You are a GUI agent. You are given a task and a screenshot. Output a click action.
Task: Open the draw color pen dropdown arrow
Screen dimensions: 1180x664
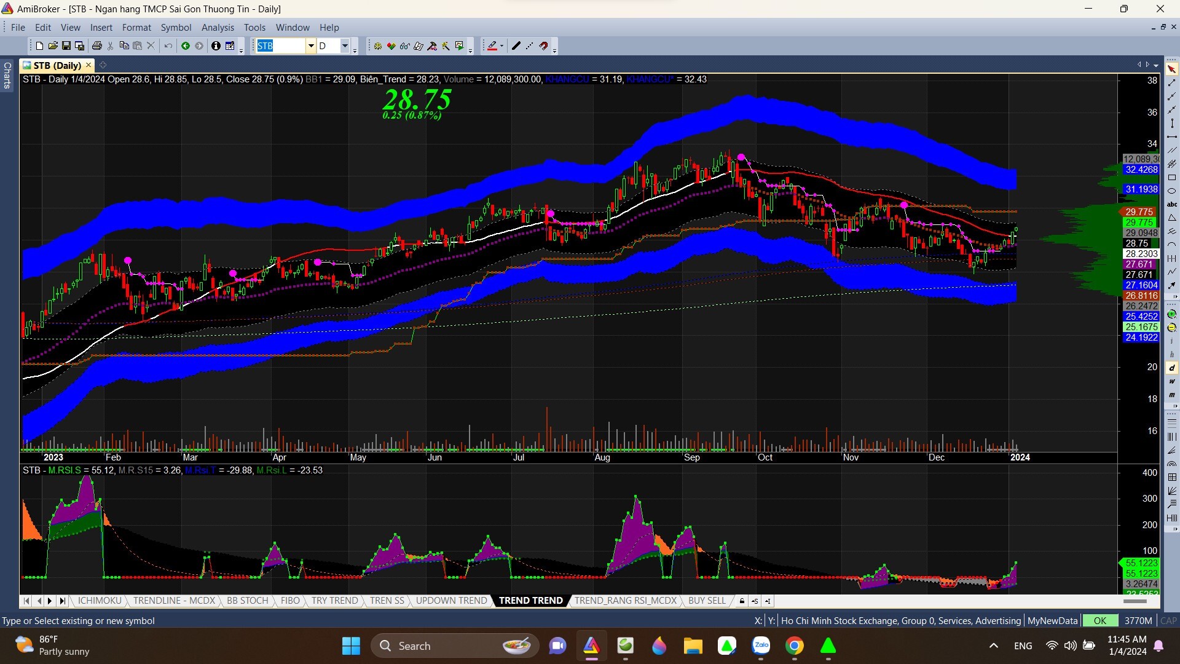502,46
